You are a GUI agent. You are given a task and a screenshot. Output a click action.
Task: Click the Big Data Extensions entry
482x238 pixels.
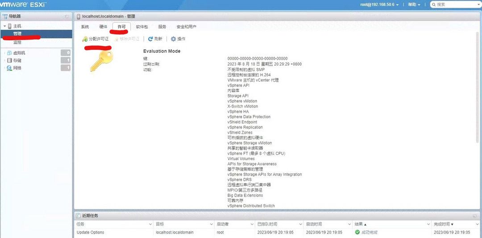pyautogui.click(x=245, y=195)
